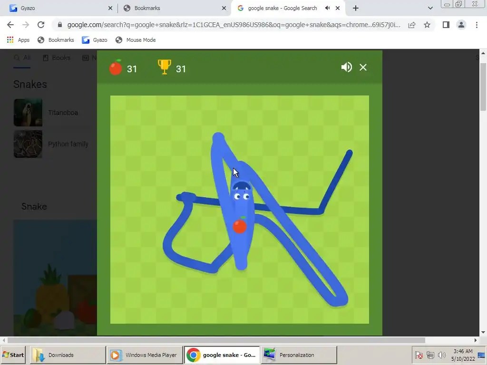The height and width of the screenshot is (365, 487).
Task: Mute the snake game sound
Action: tap(346, 67)
